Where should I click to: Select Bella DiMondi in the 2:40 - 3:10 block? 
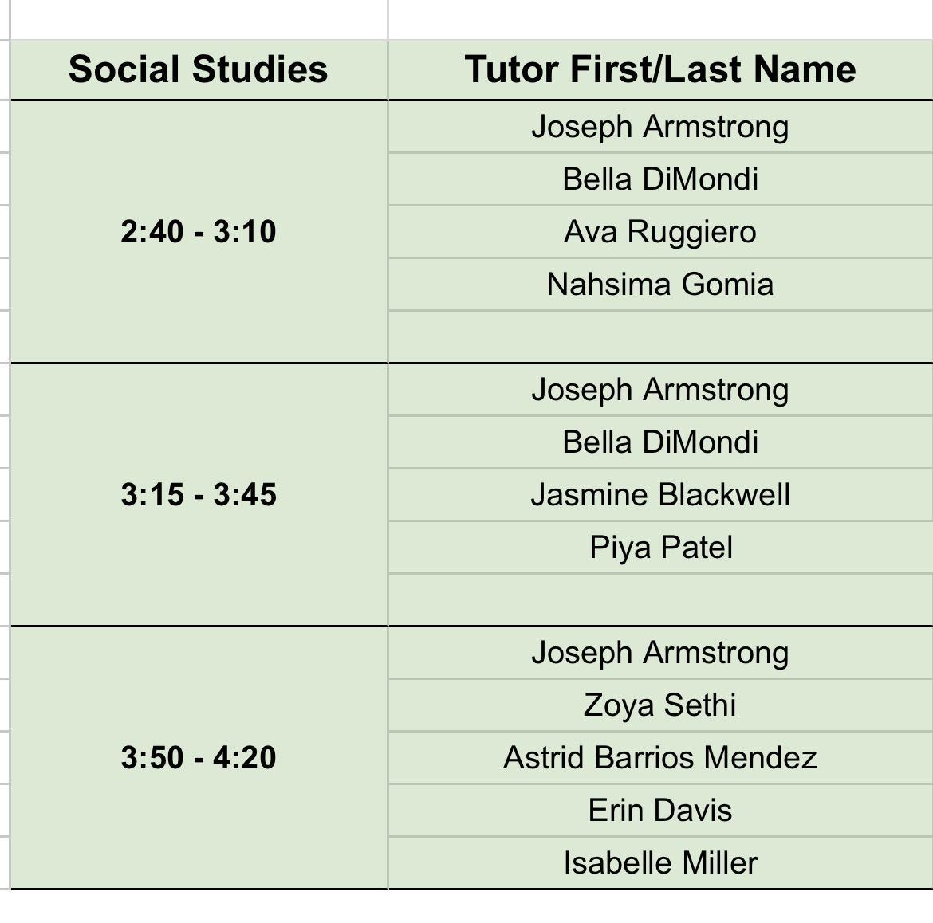659,179
